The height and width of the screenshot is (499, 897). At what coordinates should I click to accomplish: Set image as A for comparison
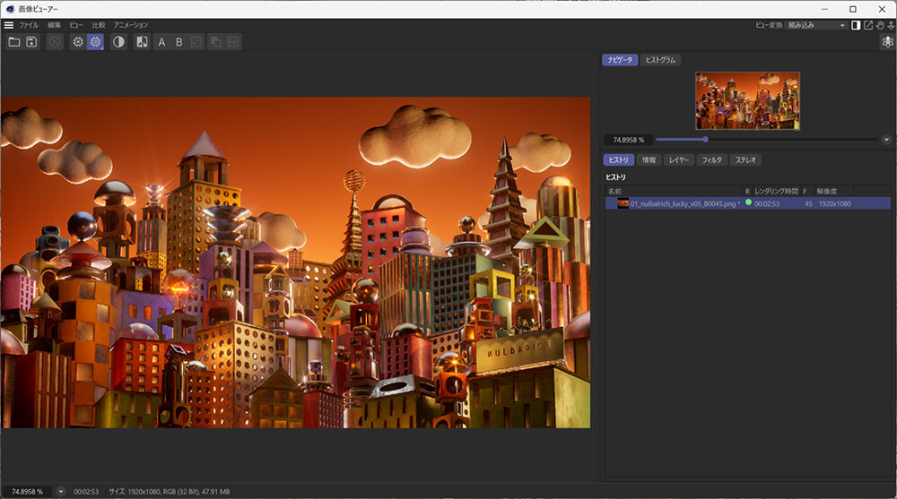tap(161, 42)
